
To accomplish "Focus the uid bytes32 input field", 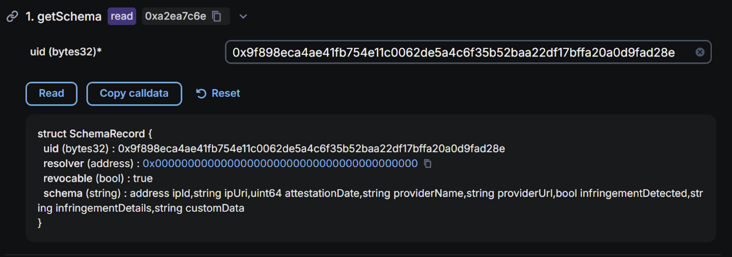I will click(468, 52).
